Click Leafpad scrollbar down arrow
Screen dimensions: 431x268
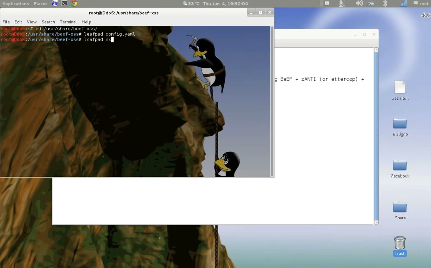point(376,222)
